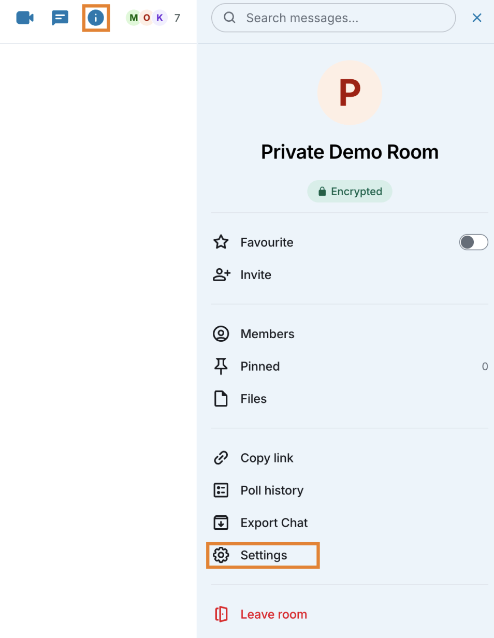Viewport: 494px width, 638px height.
Task: Toggle the Favourite switch on
Action: point(473,242)
